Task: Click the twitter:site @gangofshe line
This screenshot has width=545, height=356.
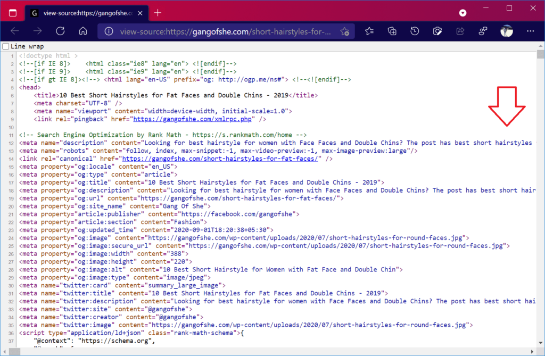Action: pos(105,309)
